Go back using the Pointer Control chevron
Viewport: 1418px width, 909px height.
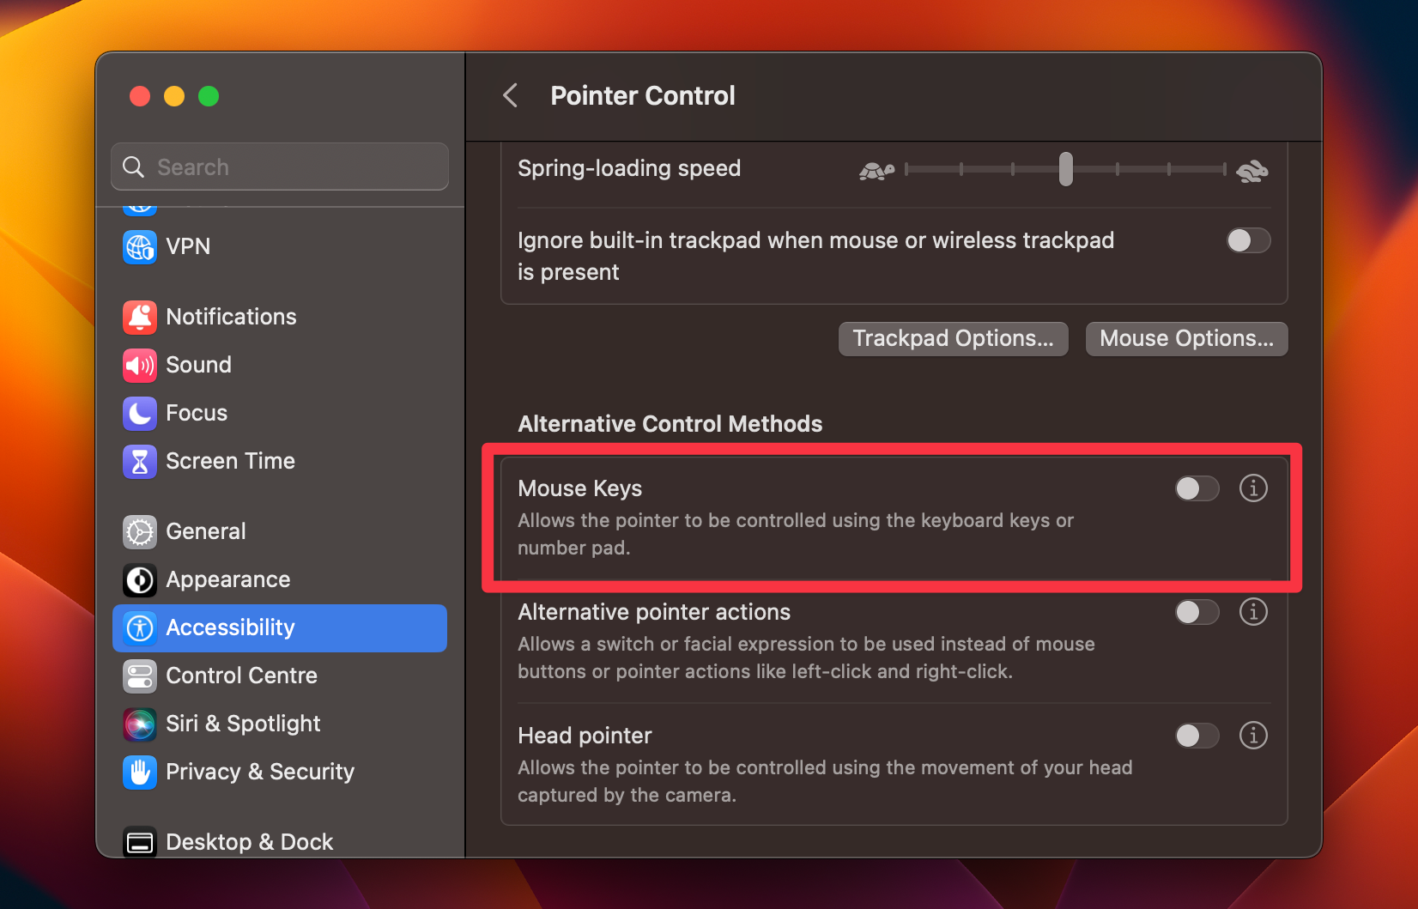[x=510, y=95]
